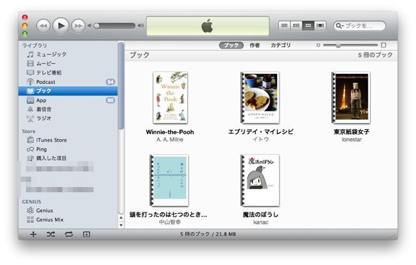
Task: Click the Winnie-the-Pooh title text
Action: tap(170, 132)
